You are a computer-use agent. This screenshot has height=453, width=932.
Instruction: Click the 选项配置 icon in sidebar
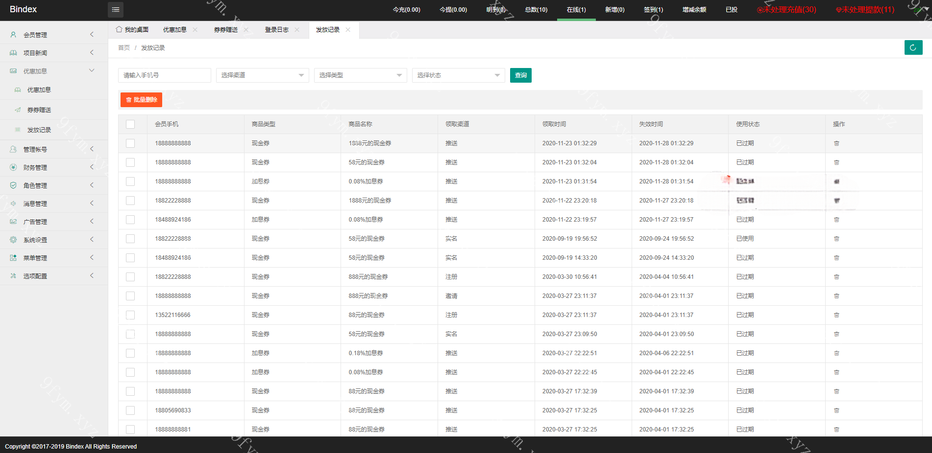[x=13, y=276]
